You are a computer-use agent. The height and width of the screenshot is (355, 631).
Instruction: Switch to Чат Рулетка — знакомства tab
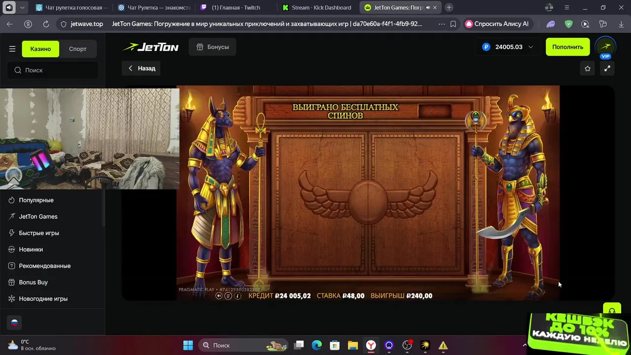(154, 7)
